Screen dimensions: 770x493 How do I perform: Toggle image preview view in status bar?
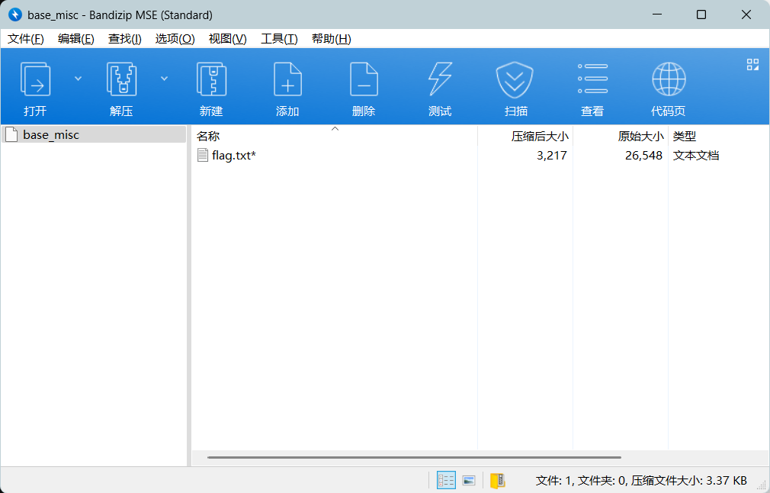click(x=469, y=480)
